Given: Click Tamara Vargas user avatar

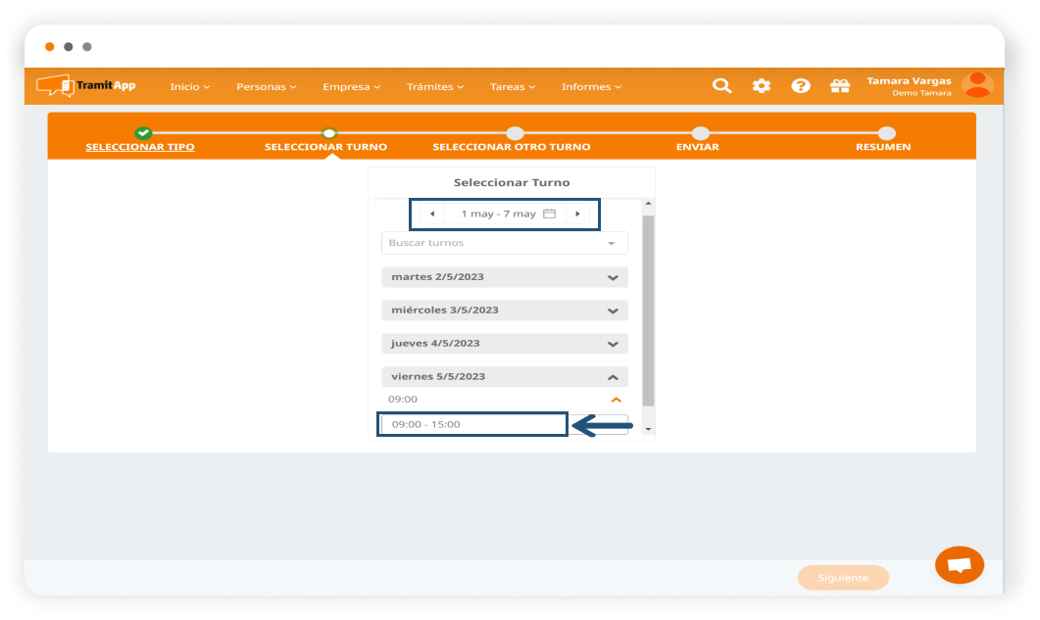Looking at the screenshot, I should click(x=977, y=85).
